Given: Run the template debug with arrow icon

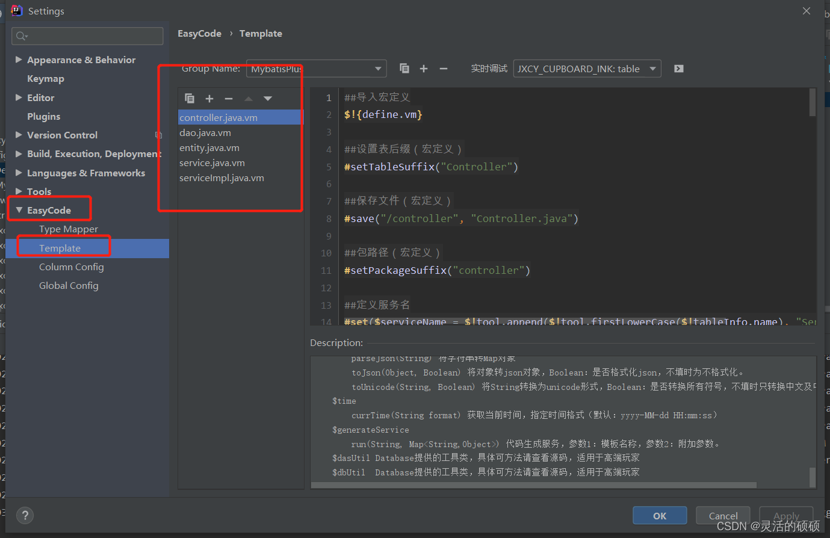Looking at the screenshot, I should [678, 69].
